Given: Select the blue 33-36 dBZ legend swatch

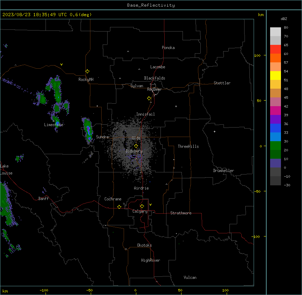Looking at the screenshot, I should pyautogui.click(x=275, y=128).
